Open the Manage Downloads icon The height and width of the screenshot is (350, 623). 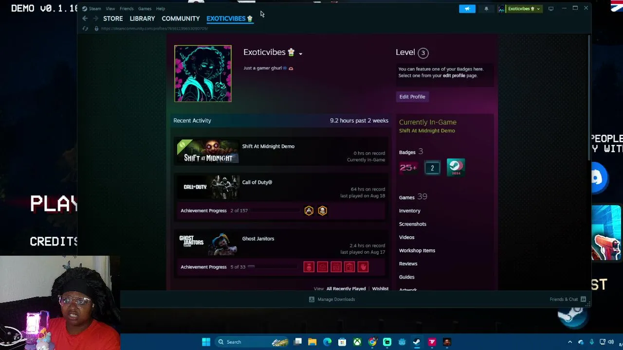(311, 299)
